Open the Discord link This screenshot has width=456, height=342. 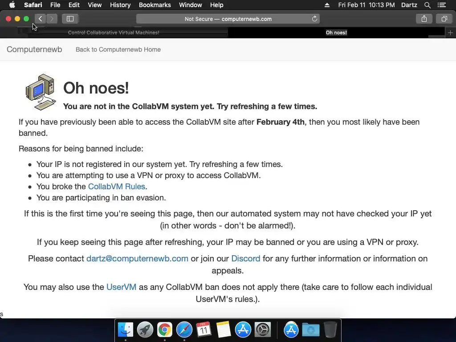(x=246, y=259)
